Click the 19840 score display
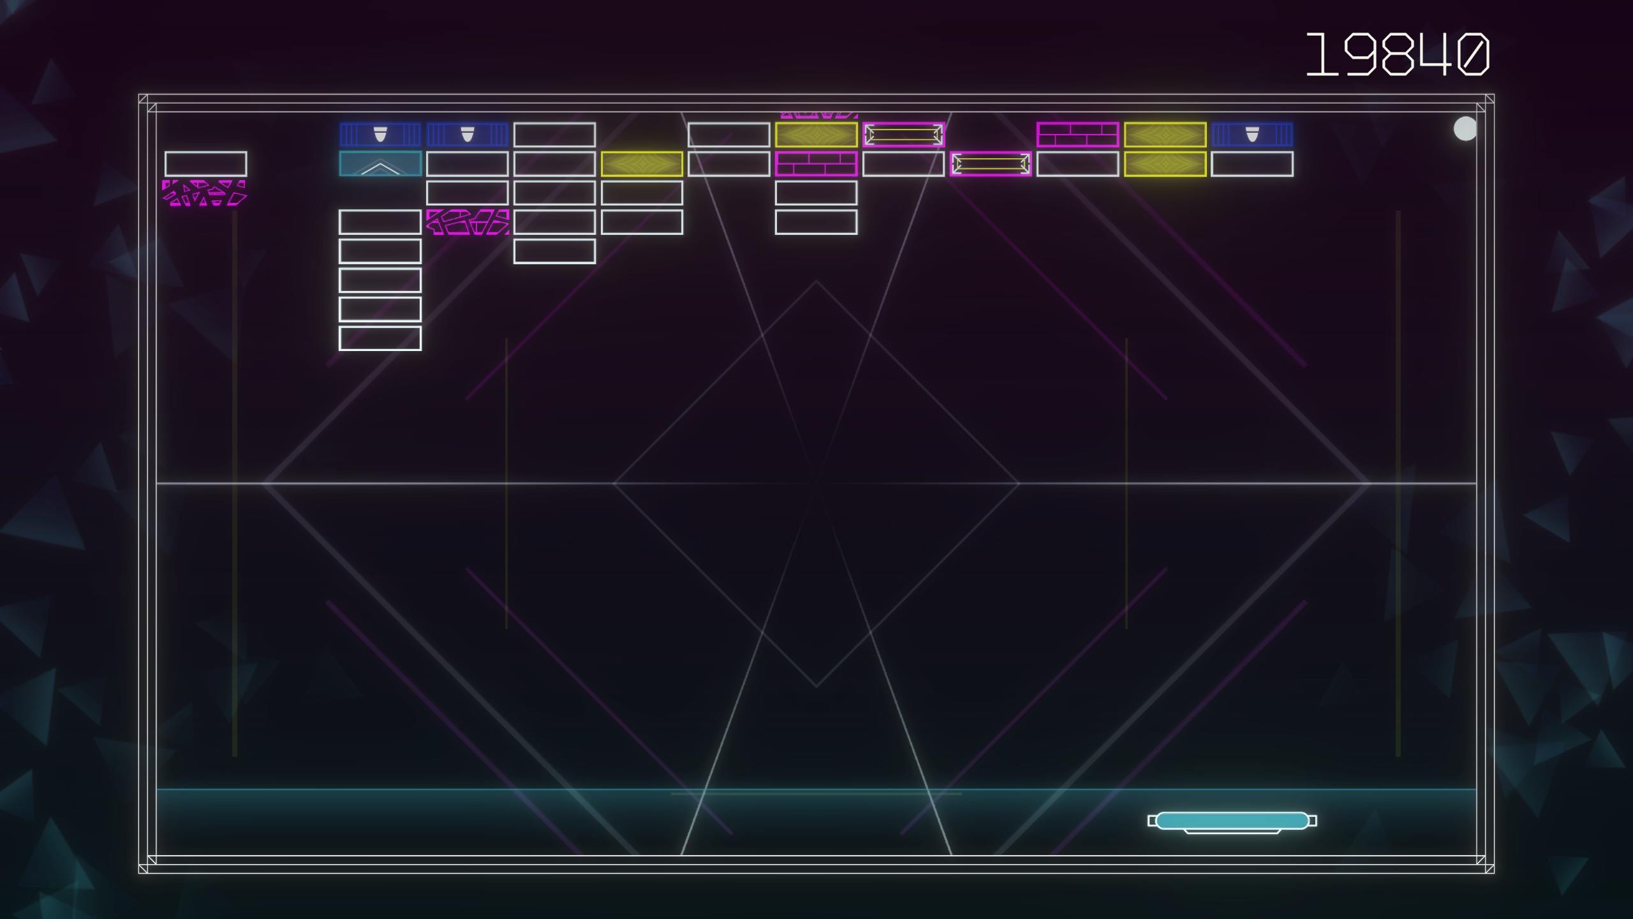Image resolution: width=1633 pixels, height=919 pixels. coord(1397,55)
